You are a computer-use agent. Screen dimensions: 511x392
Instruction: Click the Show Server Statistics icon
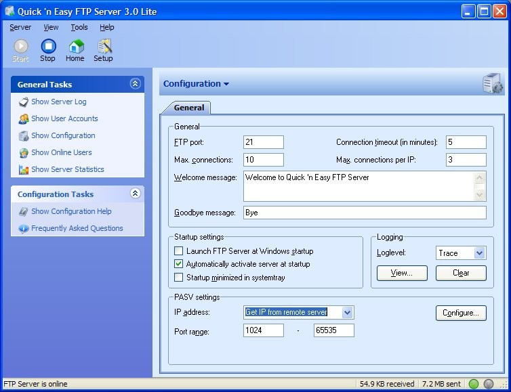tap(24, 170)
